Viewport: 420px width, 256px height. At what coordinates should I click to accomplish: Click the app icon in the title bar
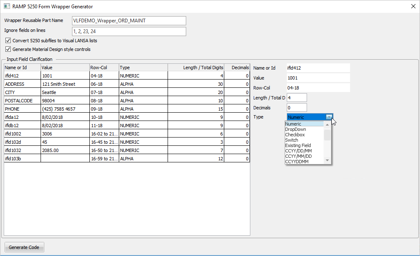[x=7, y=7]
